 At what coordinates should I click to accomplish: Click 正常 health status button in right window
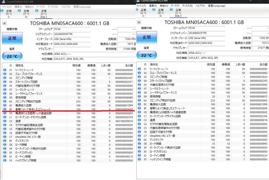pyautogui.click(x=147, y=37)
